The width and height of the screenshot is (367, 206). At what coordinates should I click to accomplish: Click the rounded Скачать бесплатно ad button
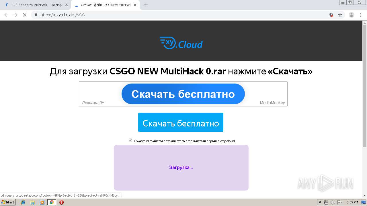pyautogui.click(x=183, y=94)
